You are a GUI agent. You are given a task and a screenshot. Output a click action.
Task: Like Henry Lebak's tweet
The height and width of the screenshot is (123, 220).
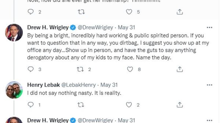coord(129,105)
